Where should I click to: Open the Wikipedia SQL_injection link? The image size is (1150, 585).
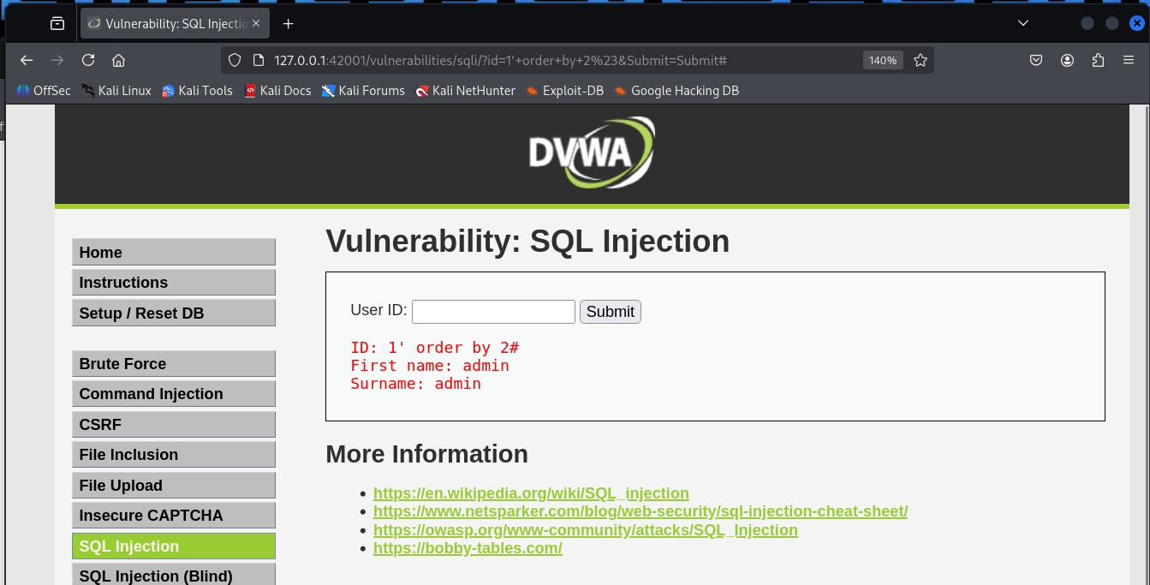pyautogui.click(x=531, y=493)
